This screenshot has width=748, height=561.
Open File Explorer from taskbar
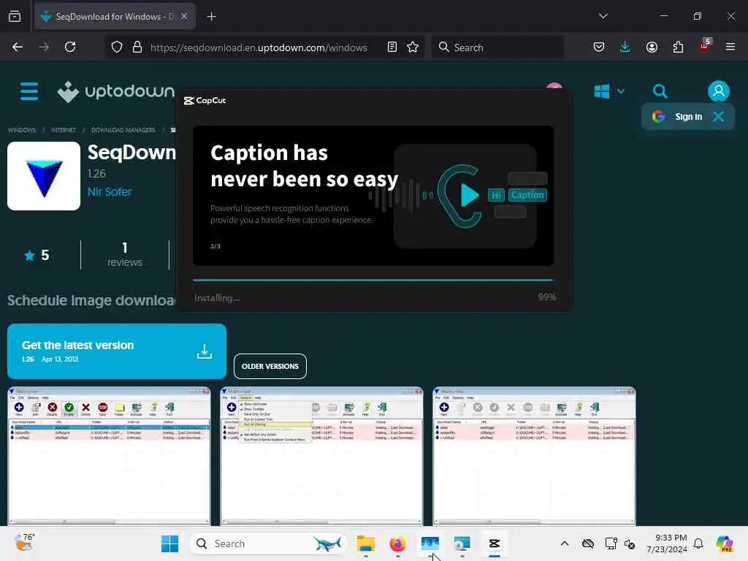point(366,543)
